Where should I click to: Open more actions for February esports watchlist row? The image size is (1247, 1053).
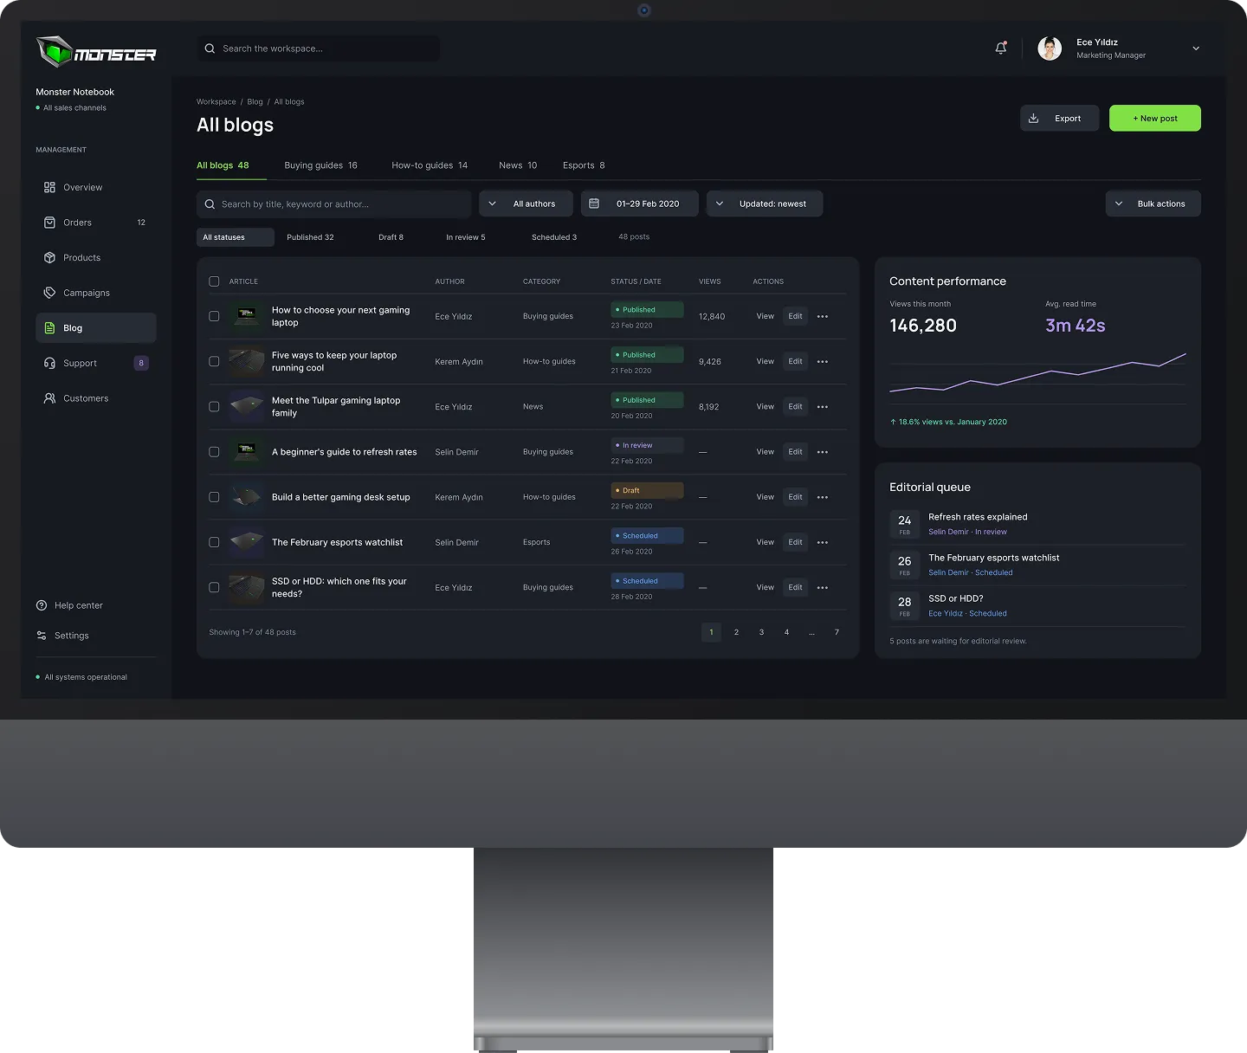click(x=823, y=542)
